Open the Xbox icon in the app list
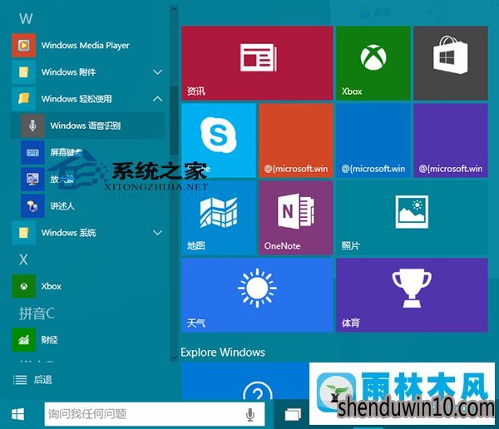 [23, 287]
